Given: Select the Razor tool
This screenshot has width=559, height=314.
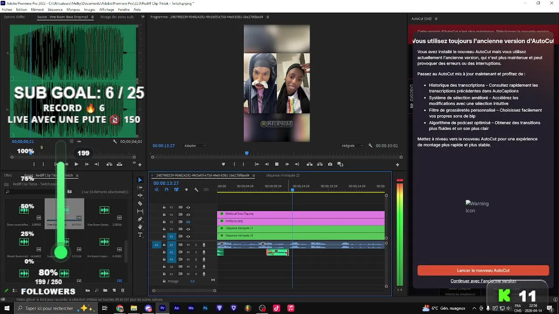Looking at the screenshot, I should coord(140,203).
